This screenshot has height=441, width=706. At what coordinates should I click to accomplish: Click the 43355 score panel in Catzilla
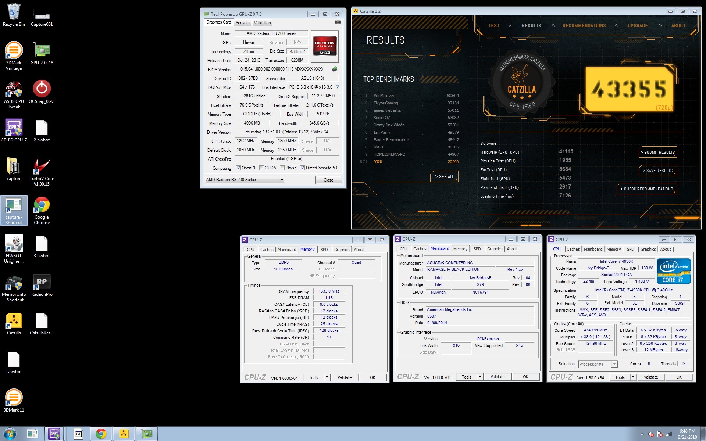click(x=630, y=89)
